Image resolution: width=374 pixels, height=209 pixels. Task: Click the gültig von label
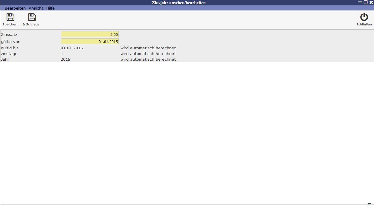tap(10, 42)
